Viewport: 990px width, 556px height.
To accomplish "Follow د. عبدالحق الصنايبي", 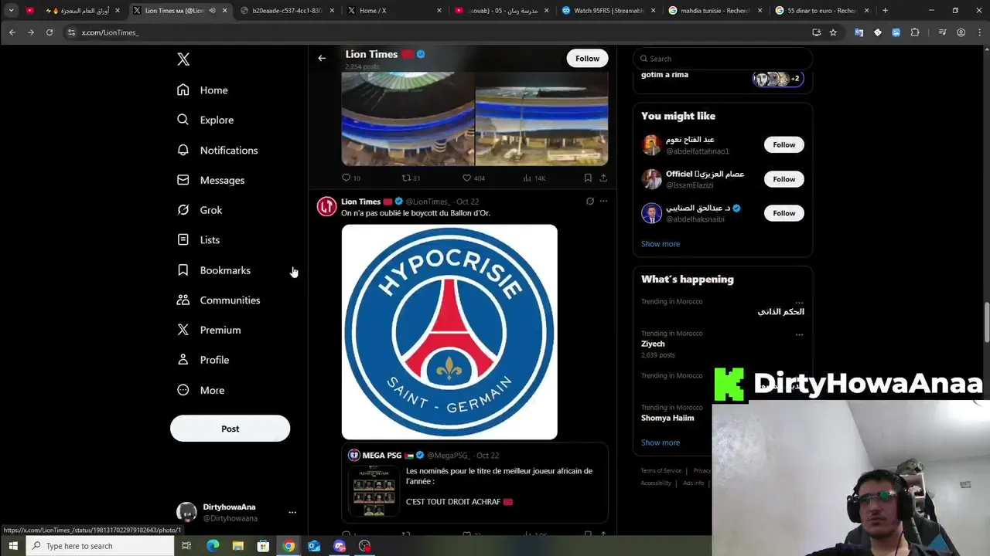I will [783, 213].
